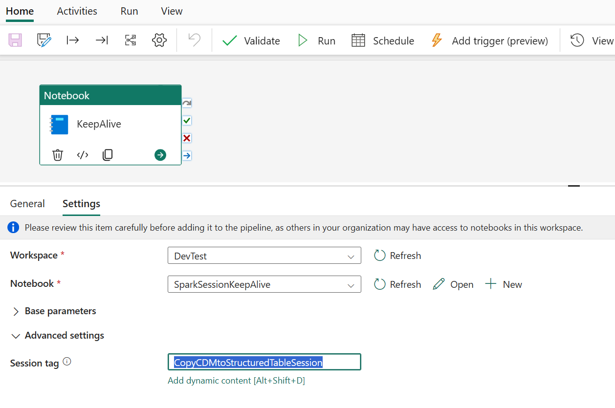Click the Save disk icon in toolbar
615x408 pixels.
tap(15, 41)
